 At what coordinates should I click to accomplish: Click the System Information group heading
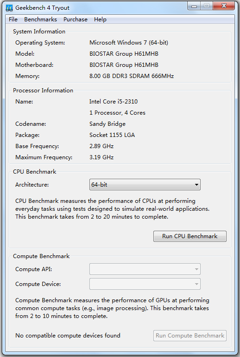pos(39,32)
